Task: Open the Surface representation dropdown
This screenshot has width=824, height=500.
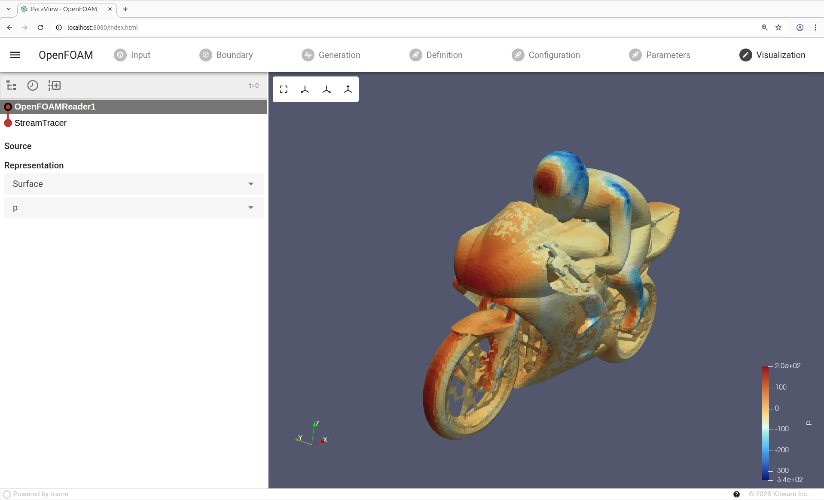Action: point(134,184)
